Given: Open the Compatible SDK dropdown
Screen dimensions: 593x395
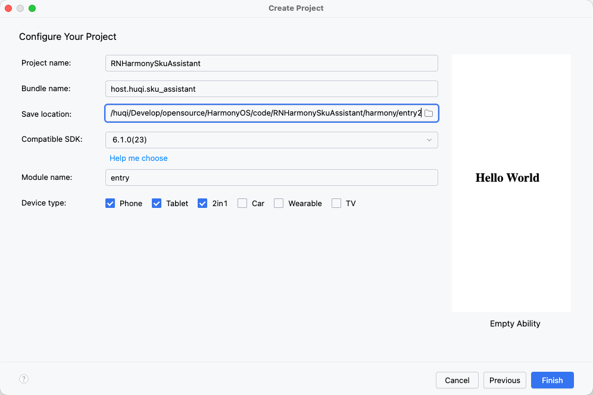Looking at the screenshot, I should click(271, 140).
